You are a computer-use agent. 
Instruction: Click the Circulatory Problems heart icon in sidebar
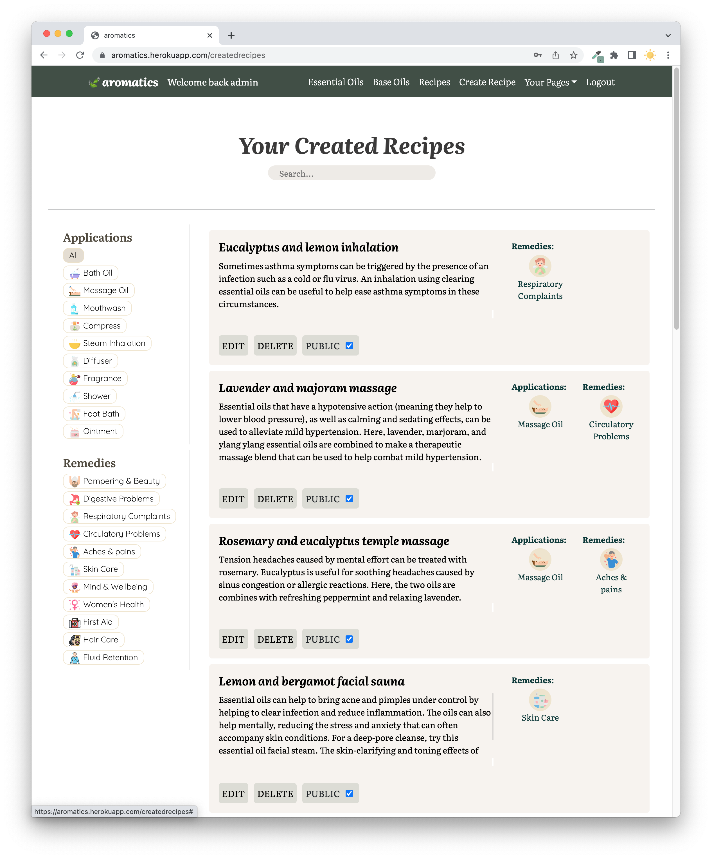(75, 534)
